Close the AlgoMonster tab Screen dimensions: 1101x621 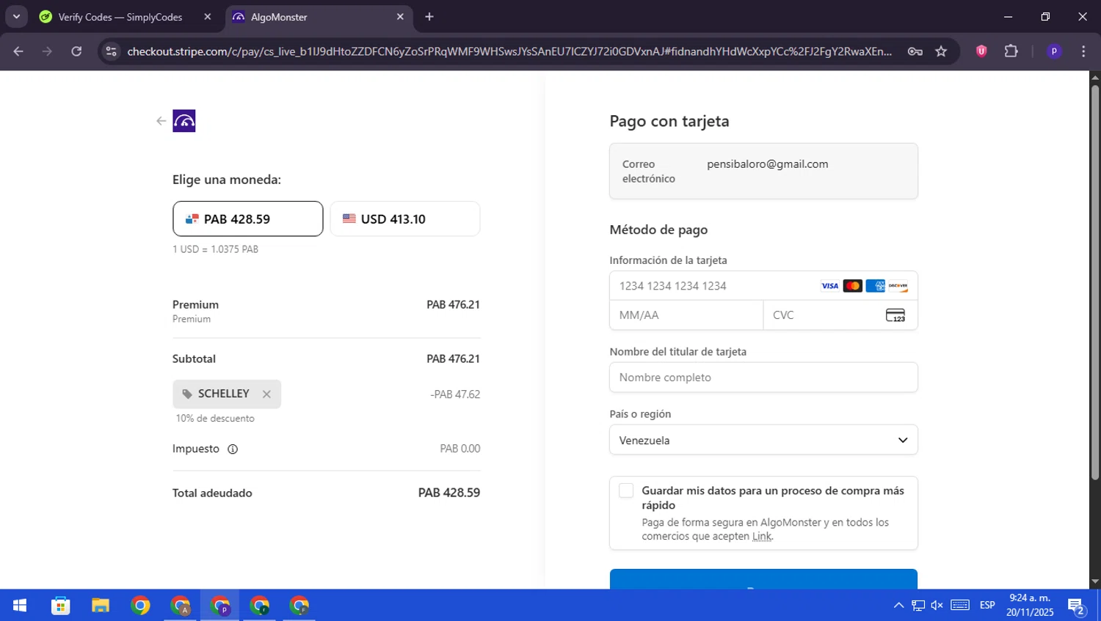coord(400,17)
